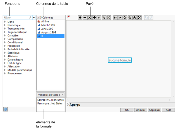The width and height of the screenshot is (181, 130).
Task: Expand the Numérique function category
Action: point(5,25)
